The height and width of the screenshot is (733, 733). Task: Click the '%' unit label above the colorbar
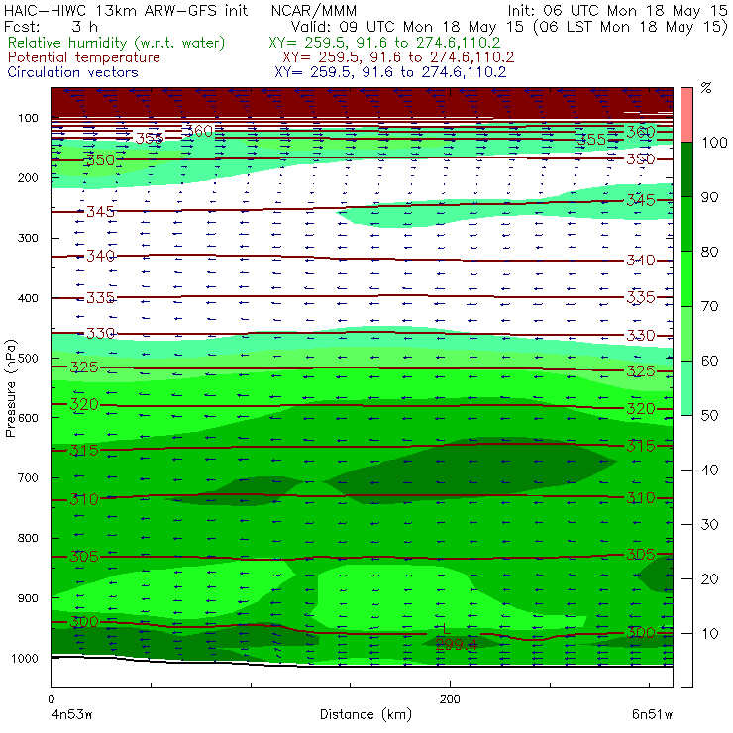(706, 88)
